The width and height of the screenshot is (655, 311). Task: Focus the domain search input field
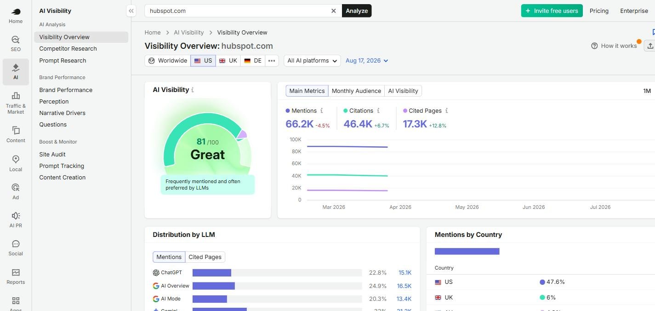tap(237, 11)
